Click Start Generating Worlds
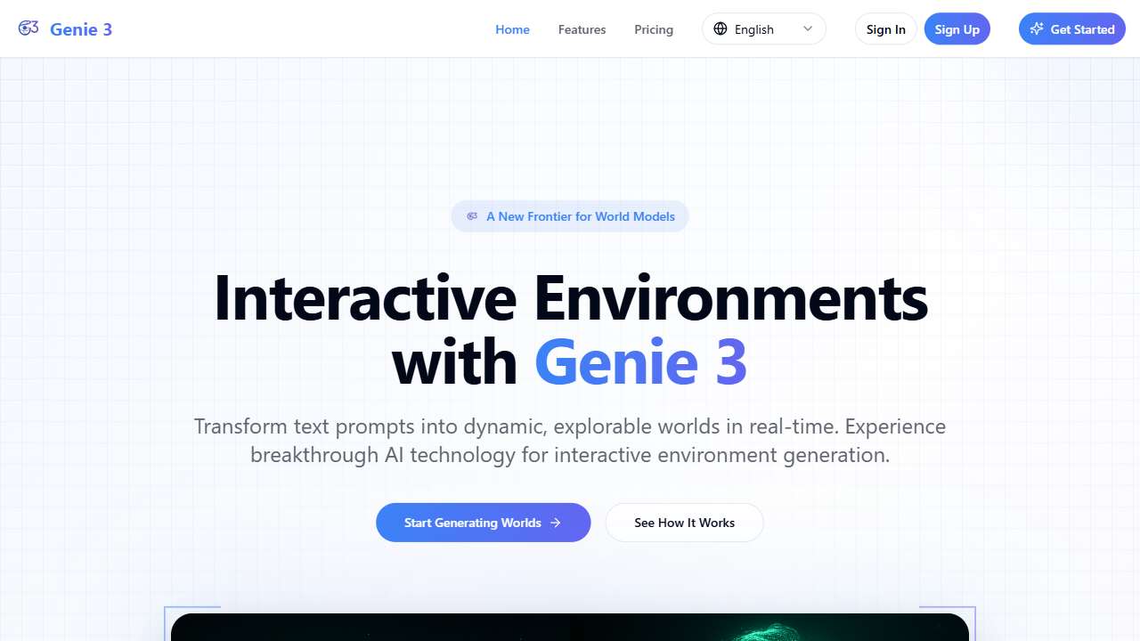 pyautogui.click(x=484, y=523)
